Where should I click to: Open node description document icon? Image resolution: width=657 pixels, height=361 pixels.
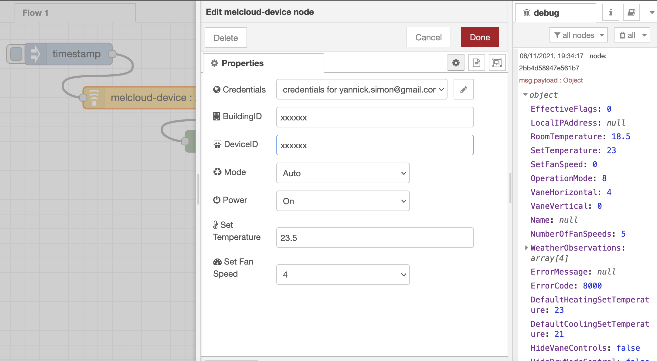476,63
